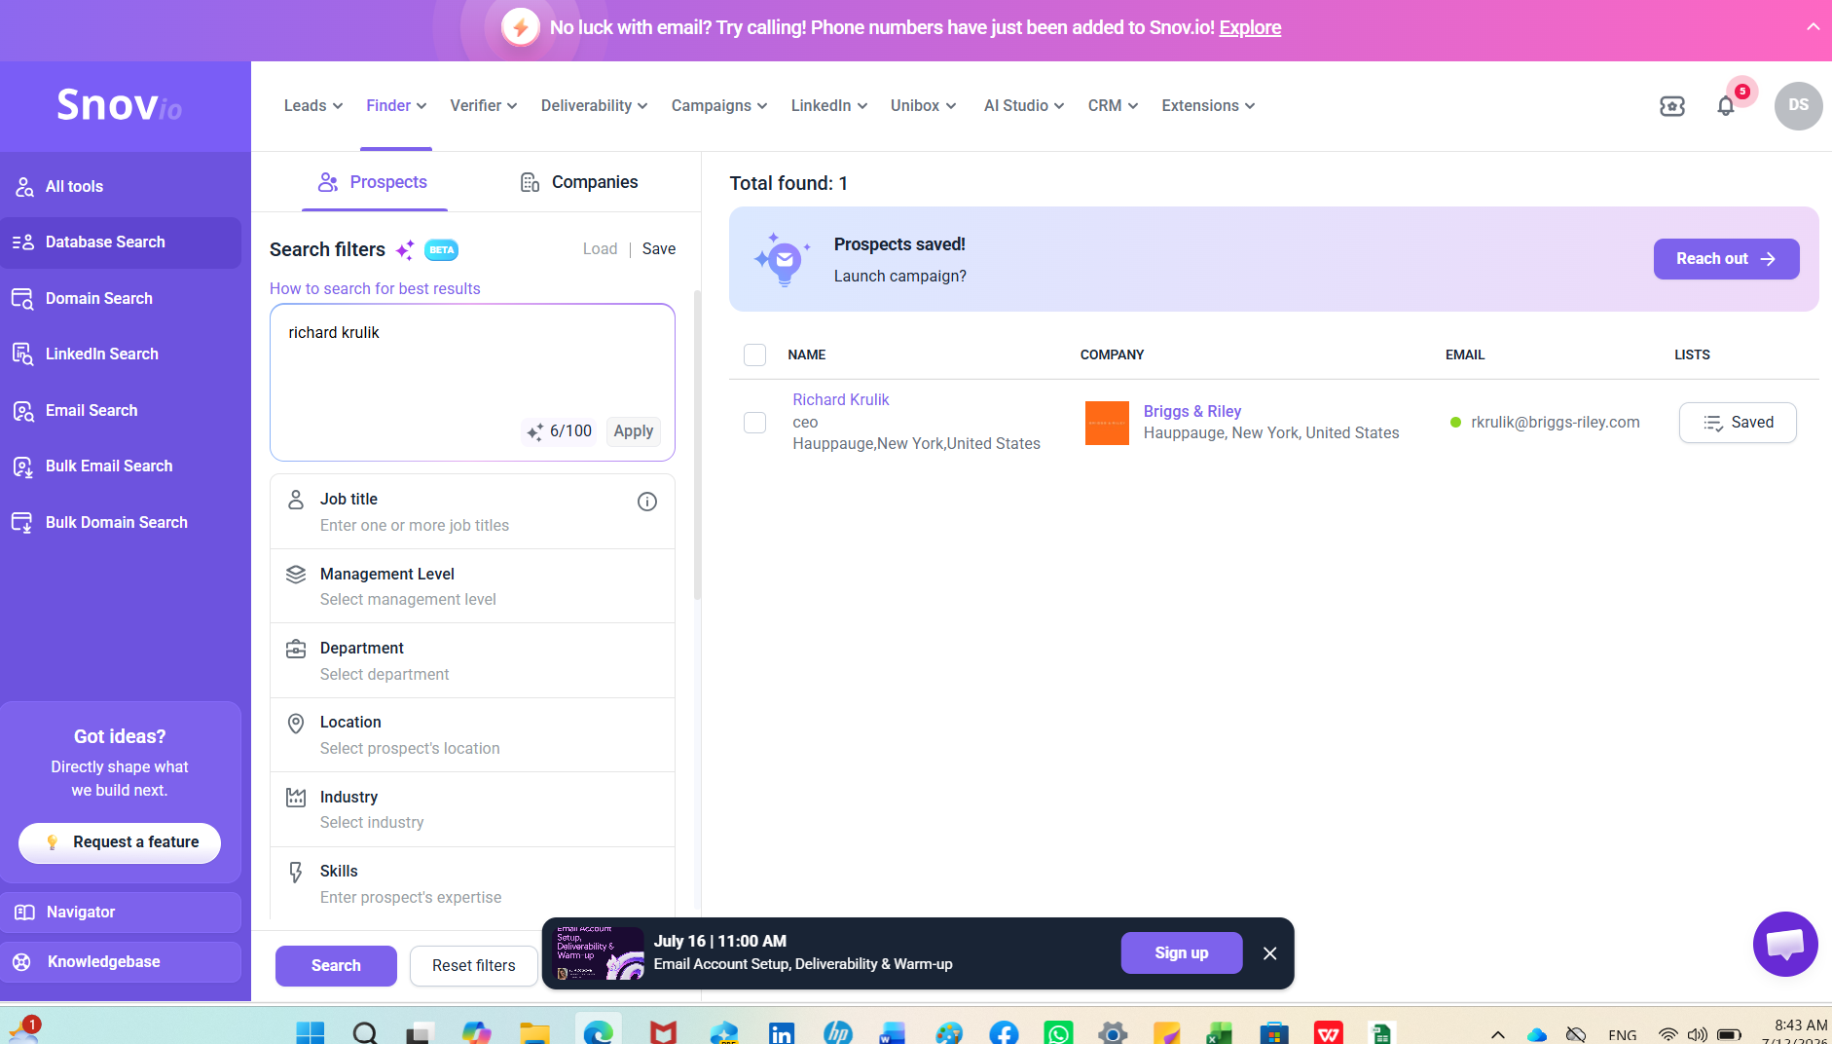The height and width of the screenshot is (1044, 1832).
Task: Expand the Verifier menu dropdown
Action: coord(483,105)
